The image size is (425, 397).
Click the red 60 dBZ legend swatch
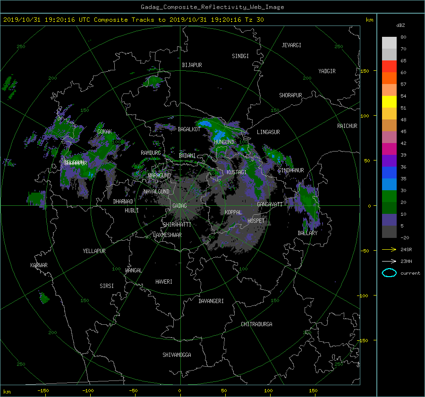[x=389, y=67]
